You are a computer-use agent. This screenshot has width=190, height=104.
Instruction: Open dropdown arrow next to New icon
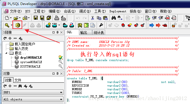point(11,18)
